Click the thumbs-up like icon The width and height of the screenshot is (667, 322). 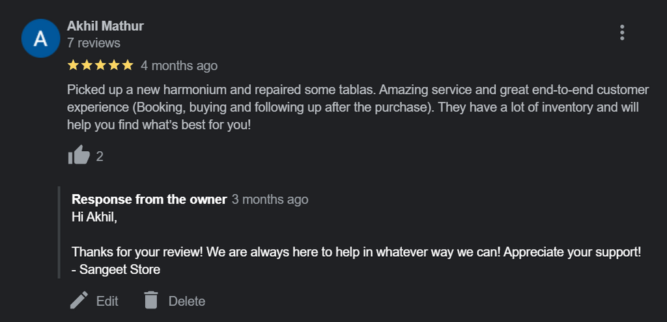point(79,156)
